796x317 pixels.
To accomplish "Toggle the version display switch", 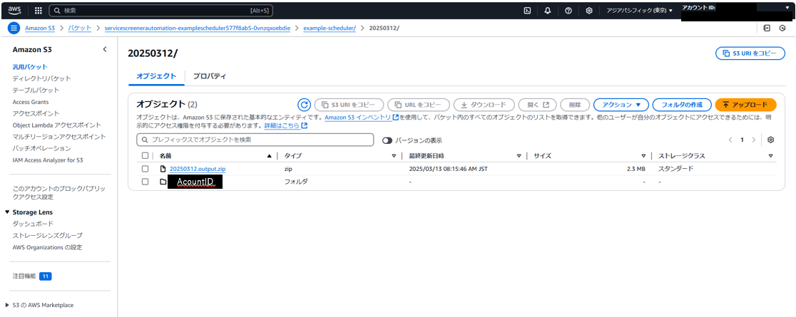I will (387, 140).
